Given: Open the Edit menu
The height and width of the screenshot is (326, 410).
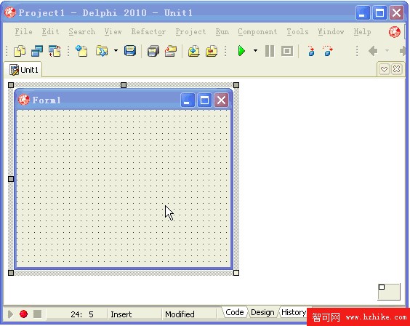Looking at the screenshot, I should click(x=50, y=32).
